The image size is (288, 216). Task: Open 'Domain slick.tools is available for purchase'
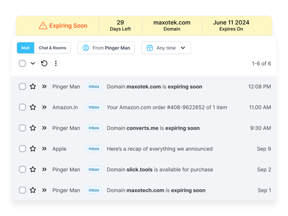(160, 170)
